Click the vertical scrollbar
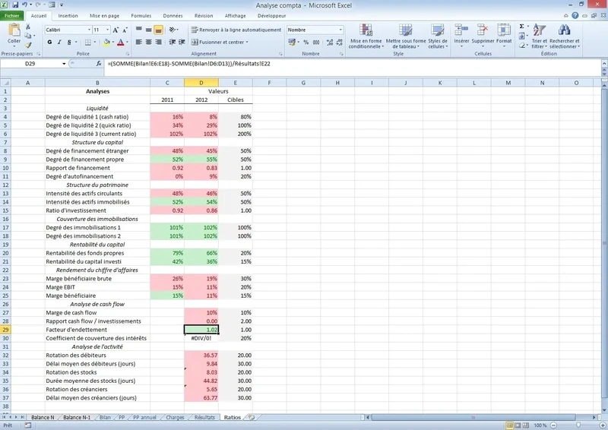The width and height of the screenshot is (608, 430). coord(604,242)
